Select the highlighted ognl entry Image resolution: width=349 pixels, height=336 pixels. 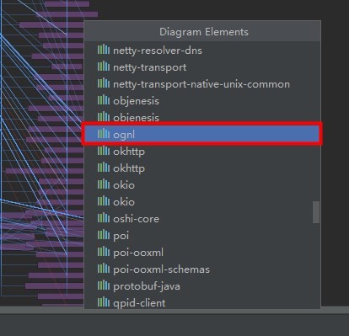tap(202, 134)
